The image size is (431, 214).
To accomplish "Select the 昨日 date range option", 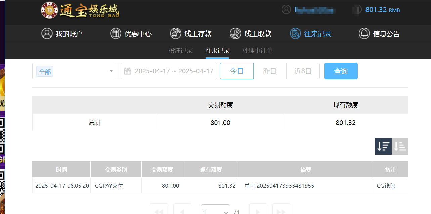I will [270, 71].
